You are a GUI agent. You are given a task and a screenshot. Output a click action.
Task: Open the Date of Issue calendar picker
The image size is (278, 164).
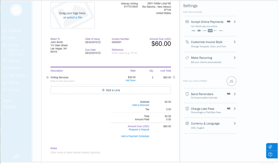[99, 42]
